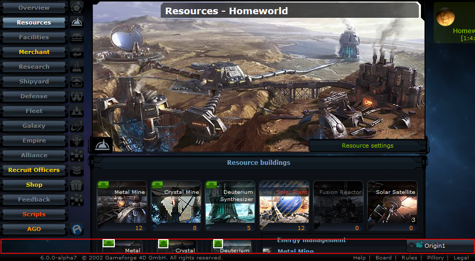Open the Shipyard menu
Image resolution: width=475 pixels, height=261 pixels.
34,81
